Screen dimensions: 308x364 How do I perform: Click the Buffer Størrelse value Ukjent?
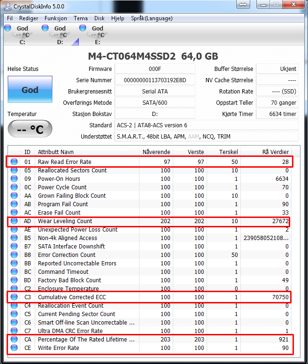pyautogui.click(x=277, y=69)
